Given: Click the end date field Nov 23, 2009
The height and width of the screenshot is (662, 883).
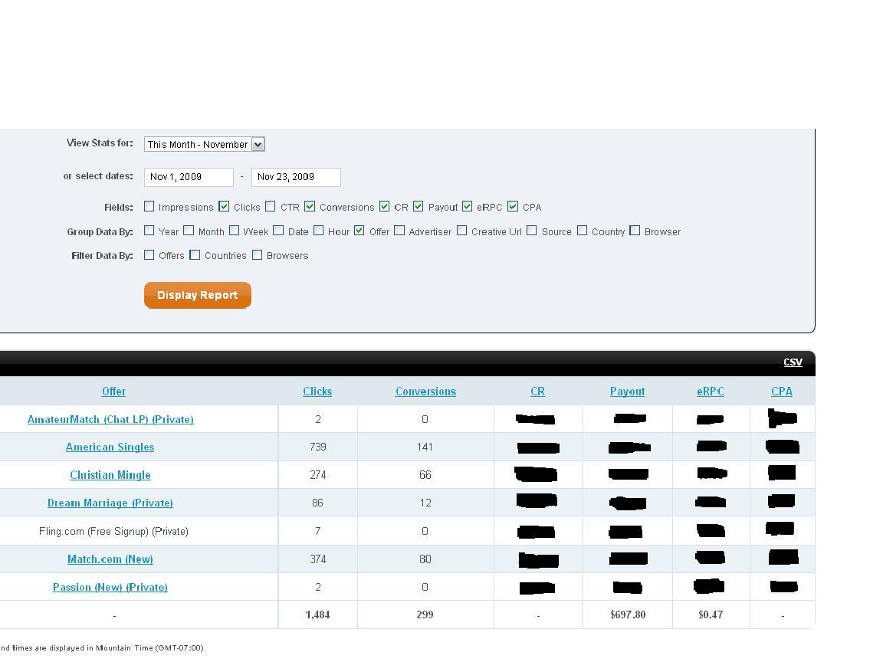Looking at the screenshot, I should pyautogui.click(x=296, y=177).
